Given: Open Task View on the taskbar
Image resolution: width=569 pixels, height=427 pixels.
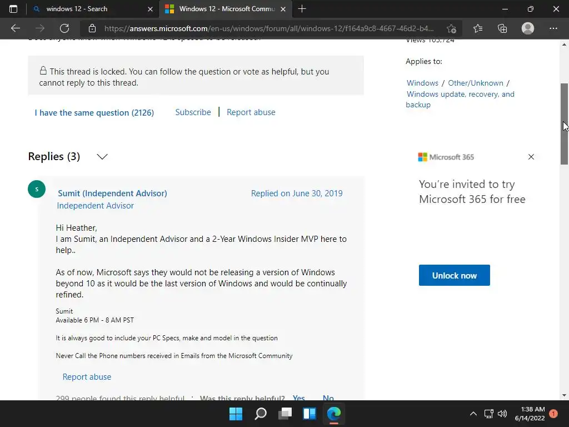Looking at the screenshot, I should tap(285, 414).
